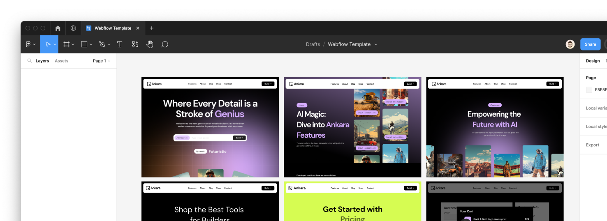Click the /Features/ tag above Empowering the Future
This screenshot has height=221, width=607.
[x=495, y=105]
